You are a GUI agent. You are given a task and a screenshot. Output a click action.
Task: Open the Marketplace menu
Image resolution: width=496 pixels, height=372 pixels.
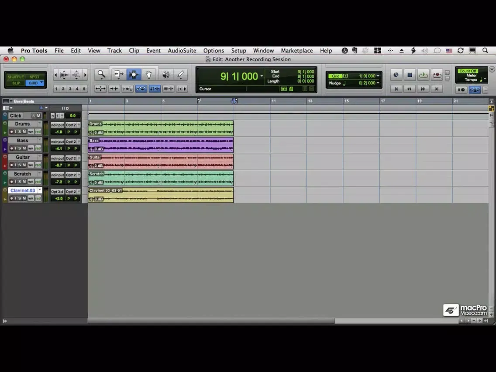pyautogui.click(x=297, y=51)
